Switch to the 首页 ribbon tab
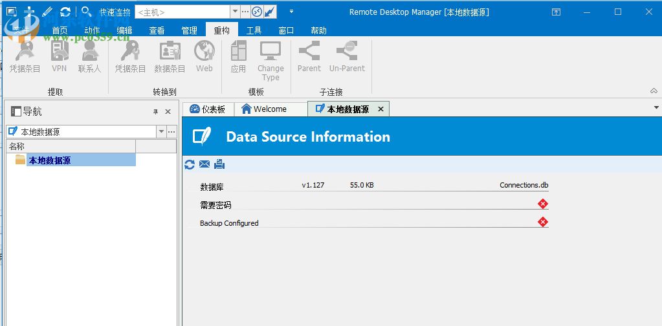The height and width of the screenshot is (326, 662). [x=60, y=30]
